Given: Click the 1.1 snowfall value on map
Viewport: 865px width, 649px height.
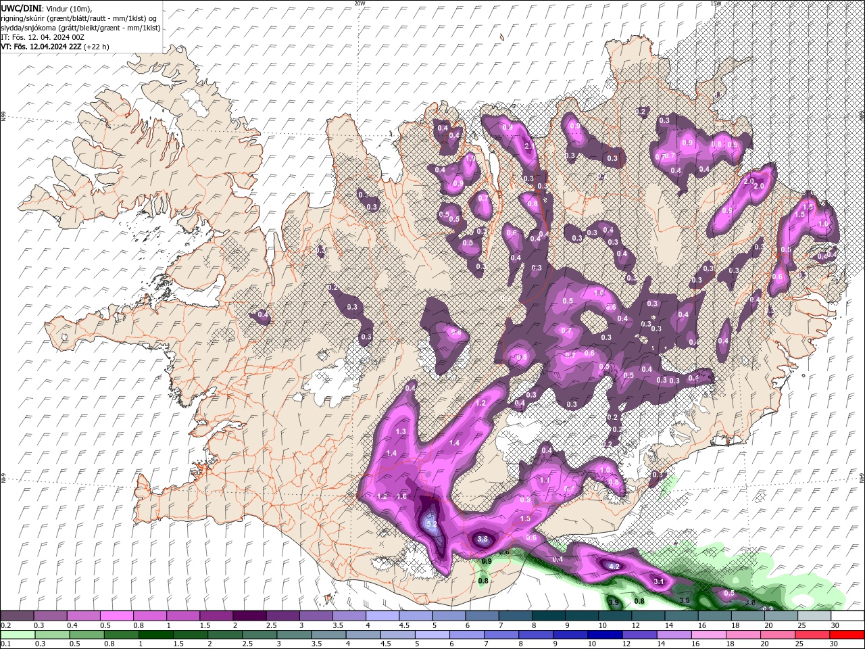Looking at the screenshot, I should [545, 479].
